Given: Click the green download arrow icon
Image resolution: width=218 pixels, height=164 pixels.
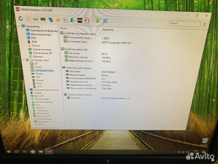Looking at the screenshot, I should tap(97, 21).
